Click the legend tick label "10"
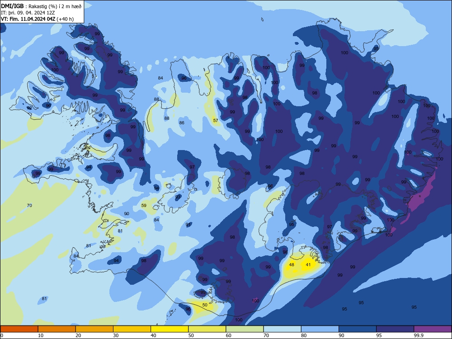 tap(41, 335)
